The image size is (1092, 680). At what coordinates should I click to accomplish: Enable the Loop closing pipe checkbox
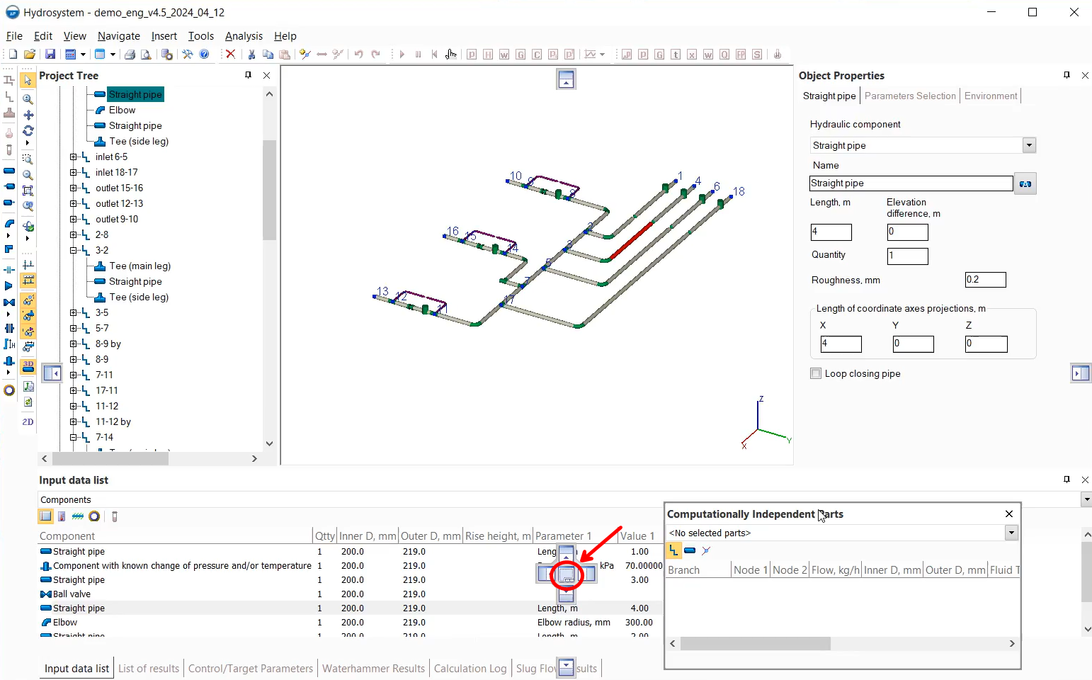coord(816,373)
